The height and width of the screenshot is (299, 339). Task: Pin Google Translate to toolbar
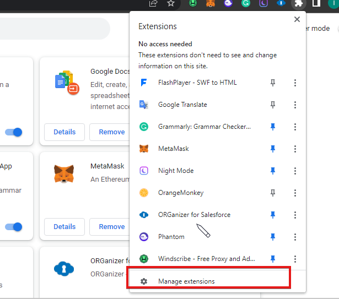273,105
